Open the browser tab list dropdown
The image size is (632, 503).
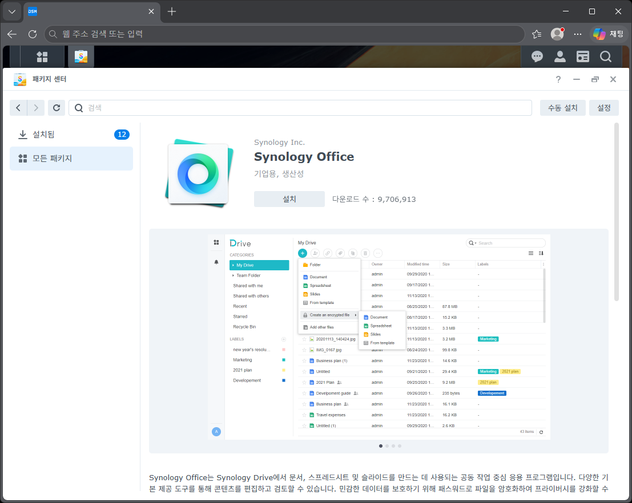coord(12,11)
